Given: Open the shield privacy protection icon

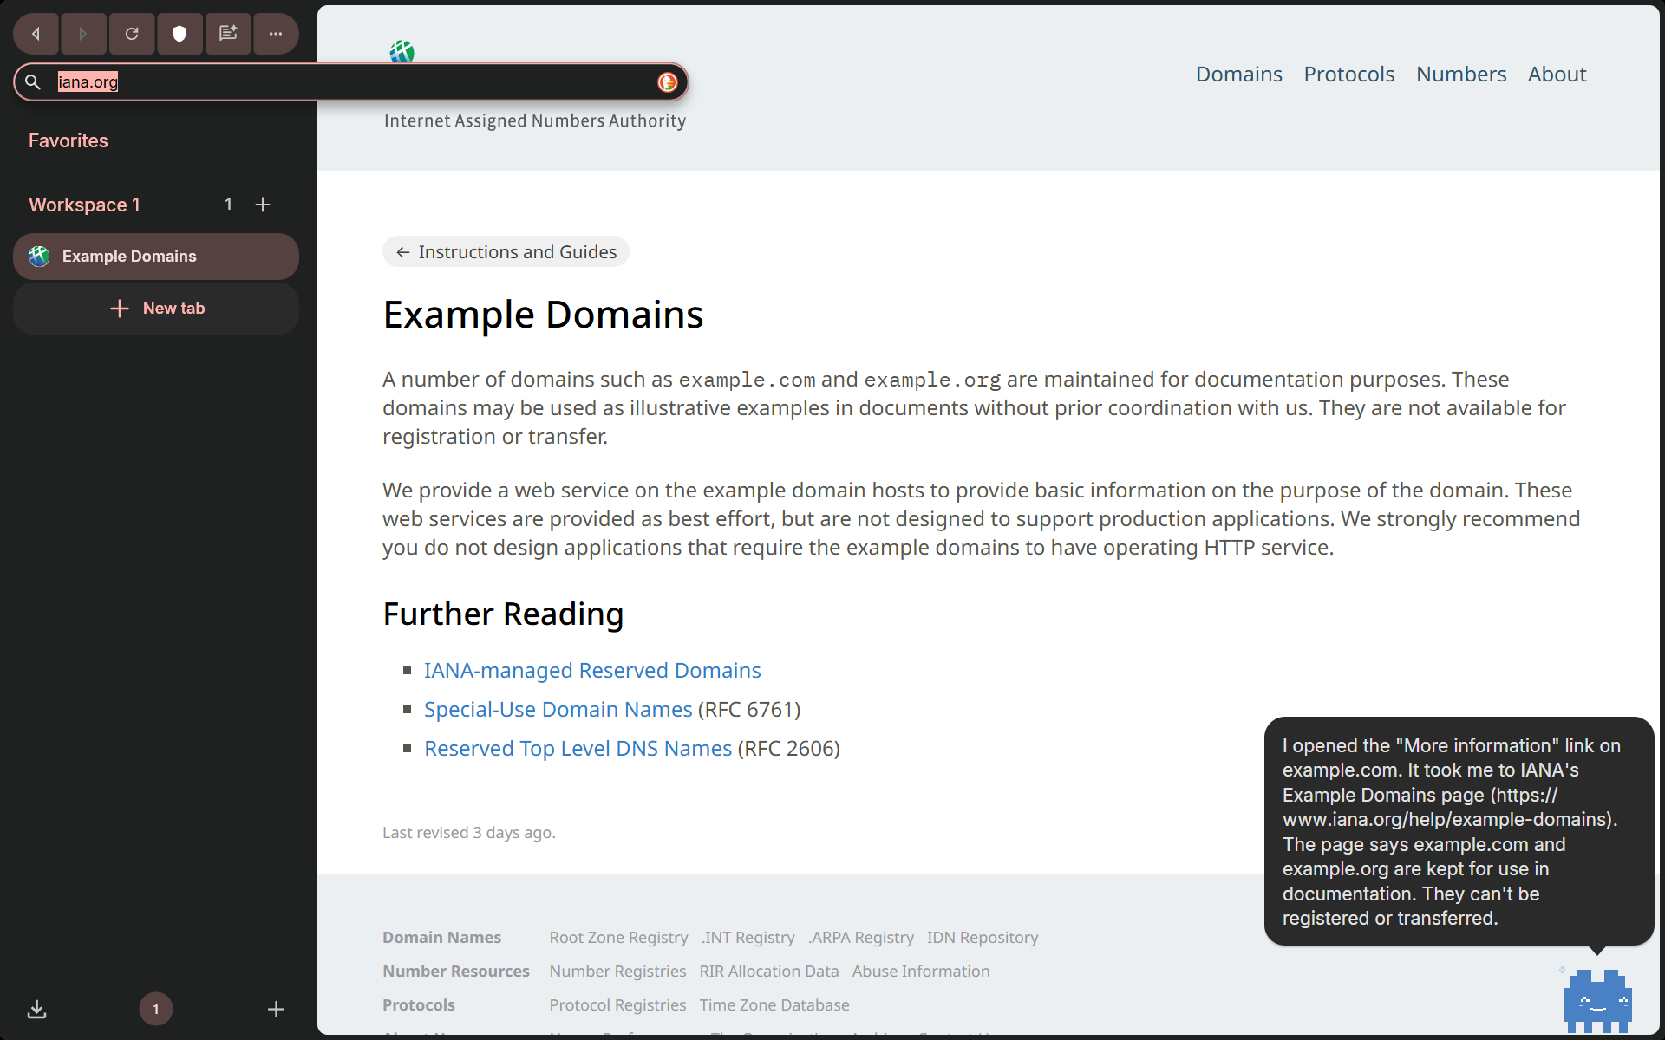Looking at the screenshot, I should point(180,34).
